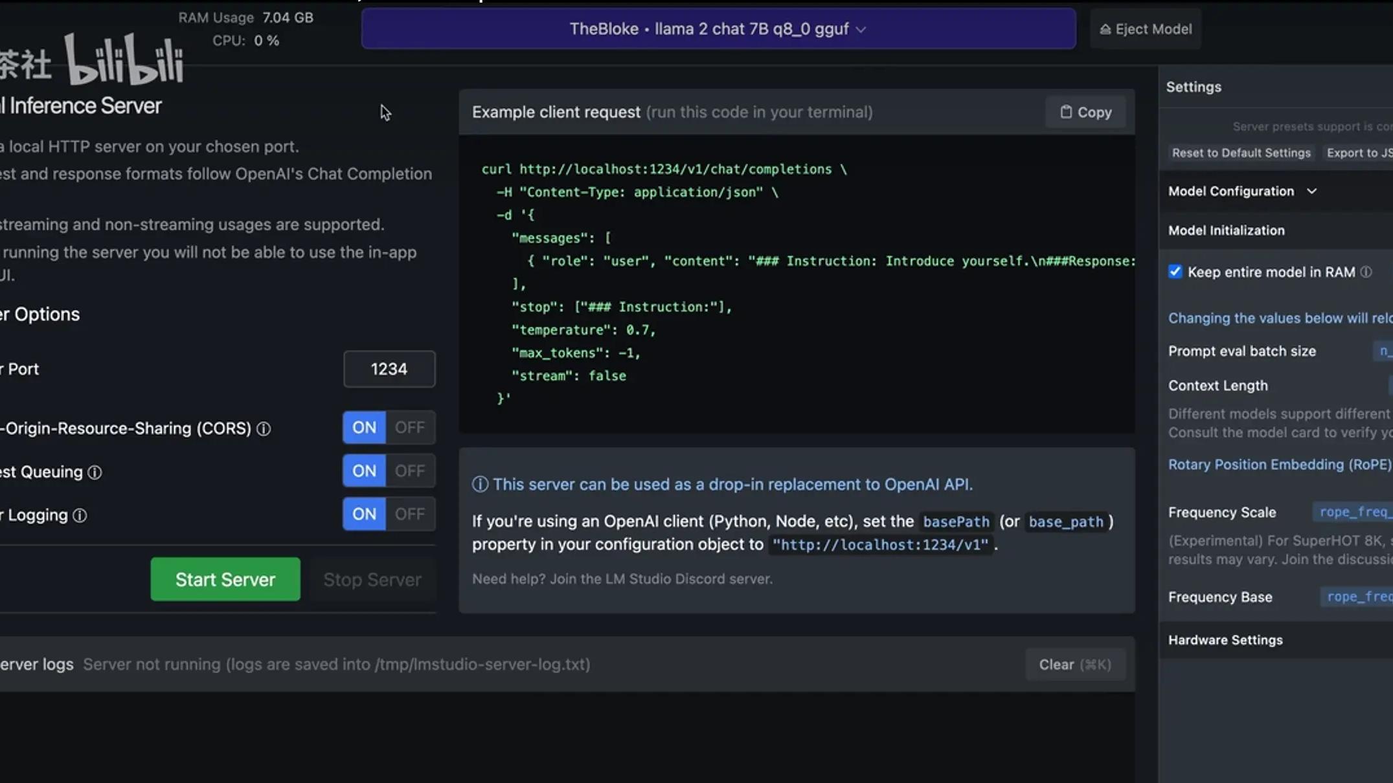Click the Eject Model button

(x=1145, y=29)
